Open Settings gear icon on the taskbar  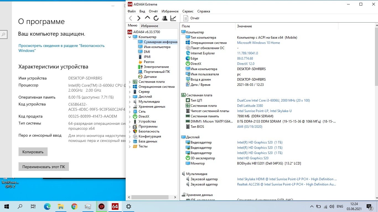pos(128,206)
